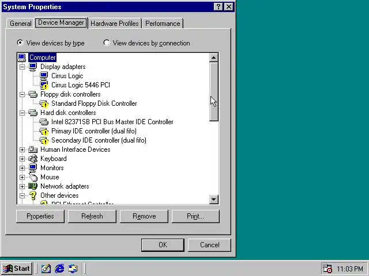Click the task scheduler tray icon
The image size is (369, 276).
pyautogui.click(x=327, y=269)
